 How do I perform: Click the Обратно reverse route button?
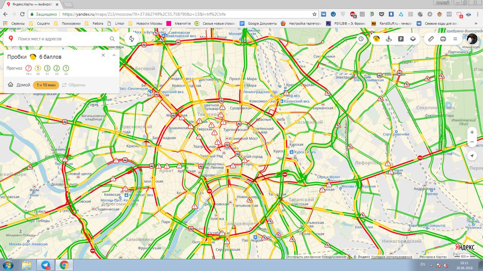[74, 85]
